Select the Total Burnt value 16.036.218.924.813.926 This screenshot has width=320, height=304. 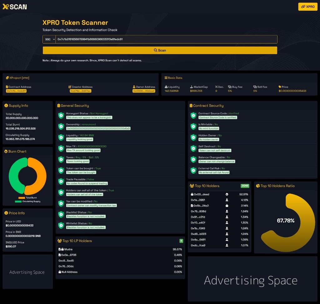[x=21, y=128]
